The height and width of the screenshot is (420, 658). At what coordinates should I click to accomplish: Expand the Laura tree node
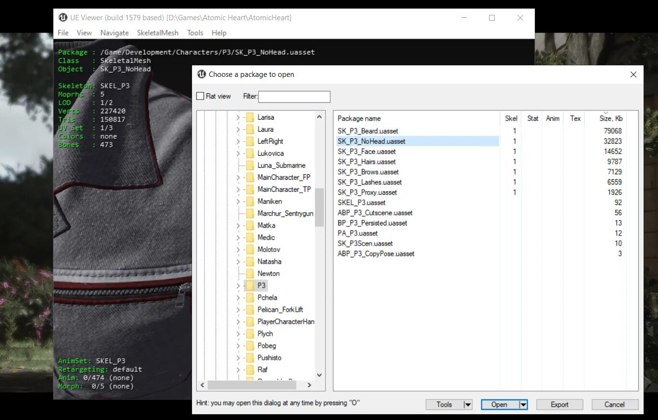pos(238,129)
